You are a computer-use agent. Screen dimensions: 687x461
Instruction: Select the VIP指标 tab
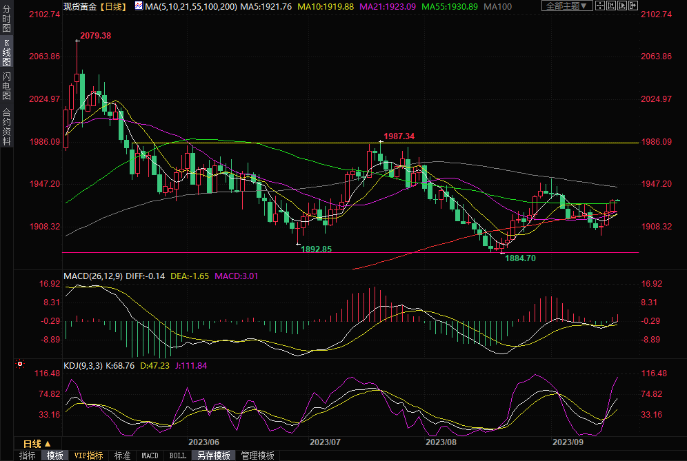point(88,455)
